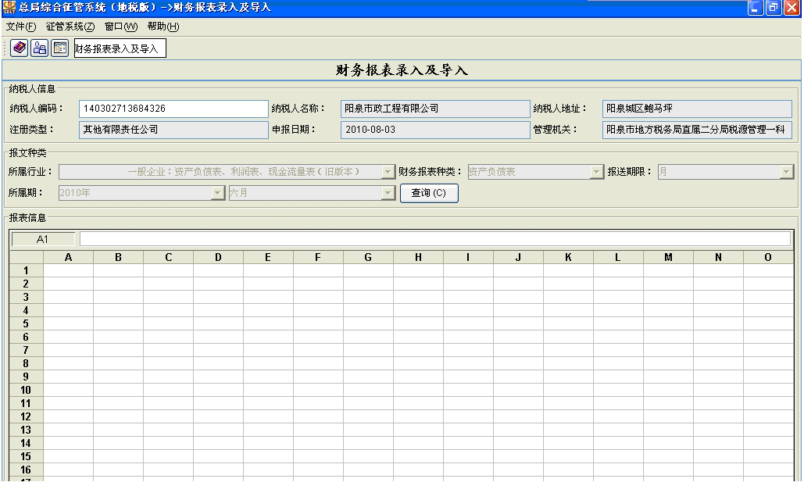The height and width of the screenshot is (500, 804).
Task: Select row 2 header
Action: point(26,284)
